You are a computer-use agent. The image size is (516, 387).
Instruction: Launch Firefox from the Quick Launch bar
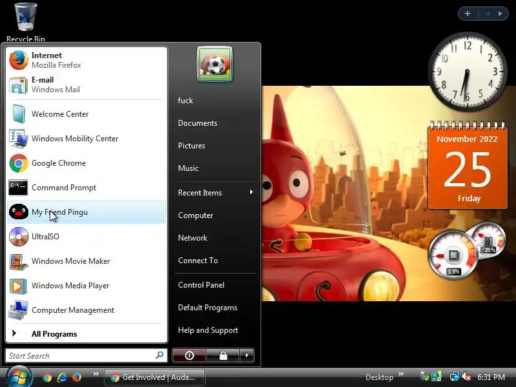pyautogui.click(x=77, y=377)
